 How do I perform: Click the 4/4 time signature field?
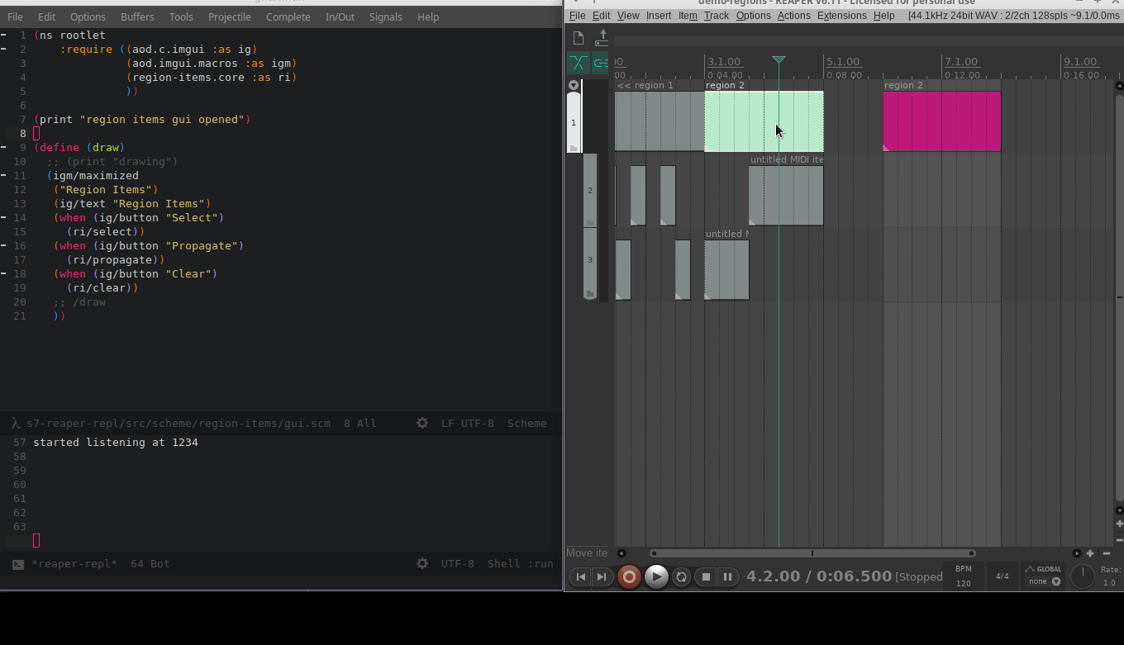click(1002, 576)
